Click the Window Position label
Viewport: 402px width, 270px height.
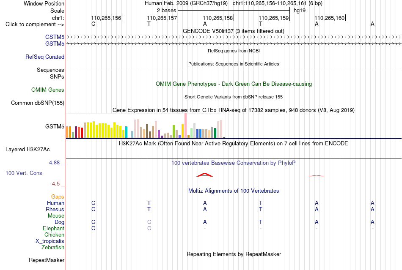pos(44,3)
